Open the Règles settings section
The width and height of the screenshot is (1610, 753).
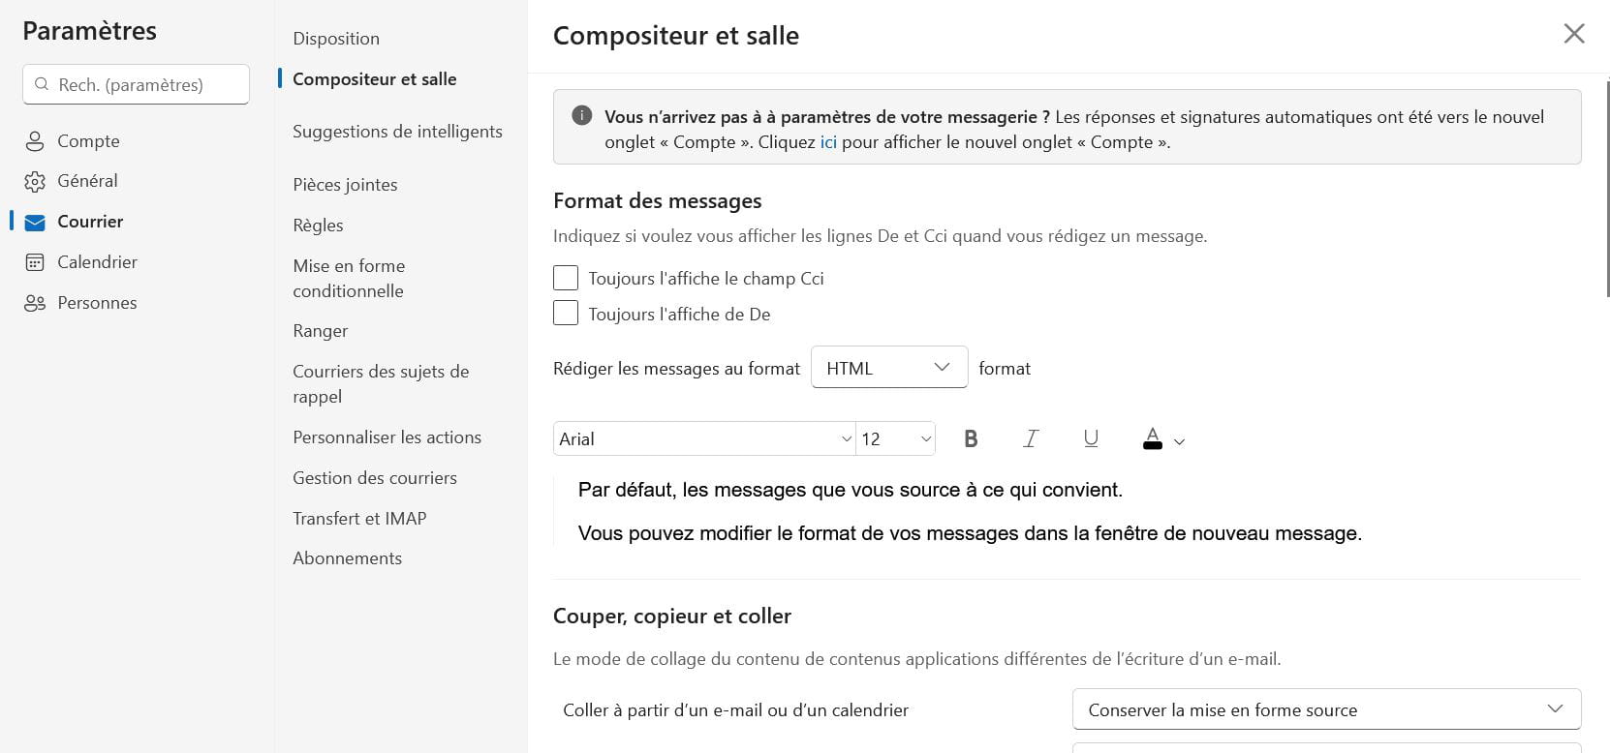[318, 226]
